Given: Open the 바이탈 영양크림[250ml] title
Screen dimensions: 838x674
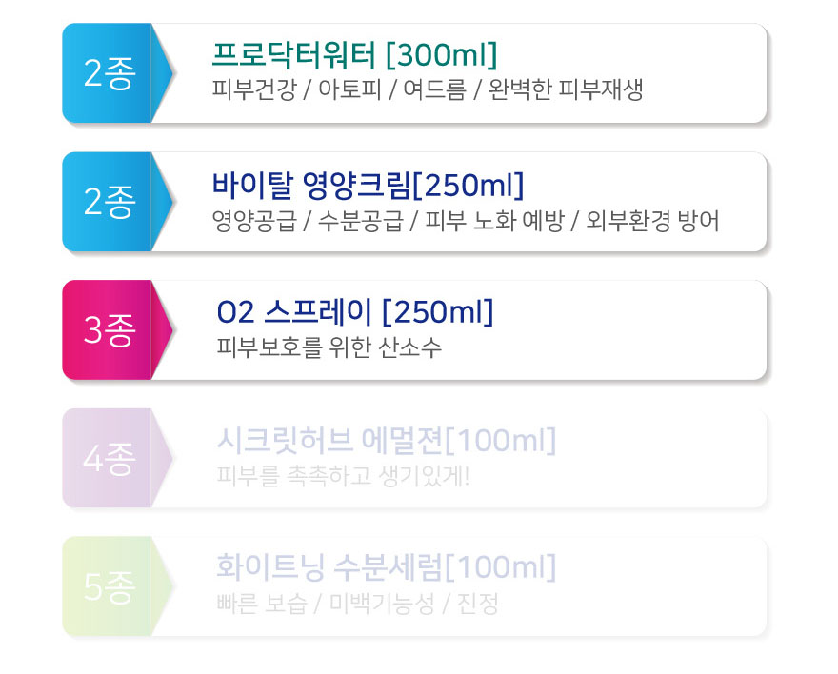Looking at the screenshot, I should [368, 185].
